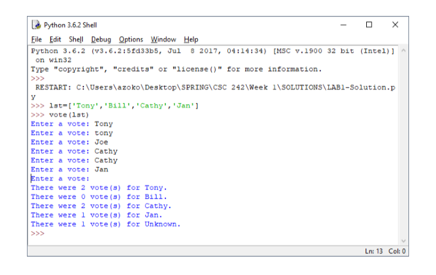This screenshot has height=275, width=436.
Task: Open the Edit menu
Action: (x=55, y=39)
